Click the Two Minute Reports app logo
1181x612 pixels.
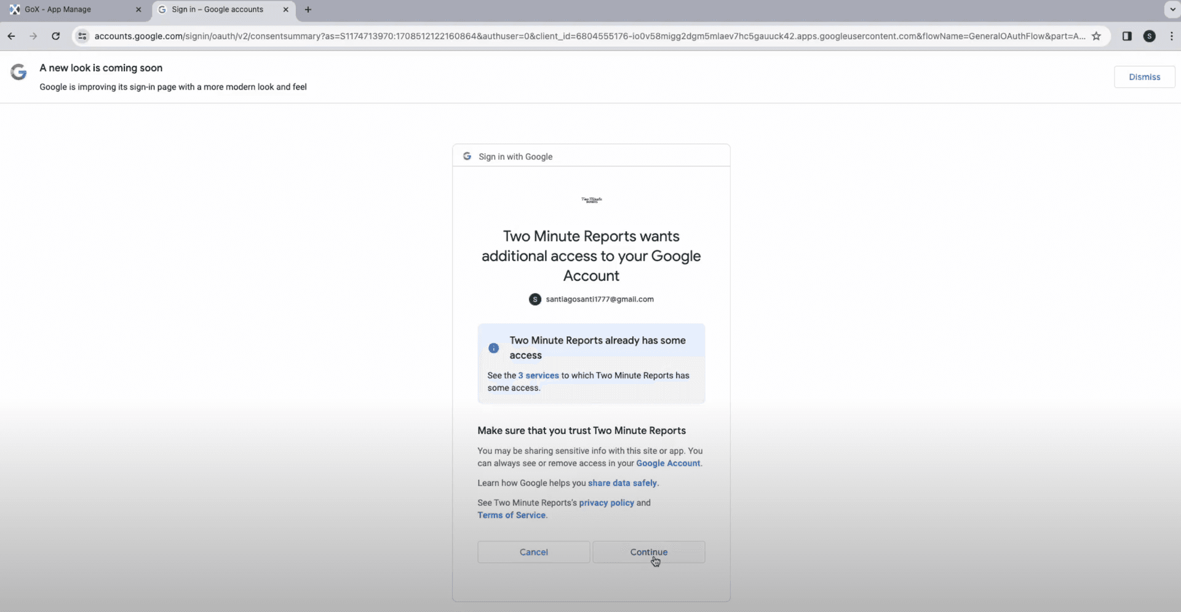point(592,200)
